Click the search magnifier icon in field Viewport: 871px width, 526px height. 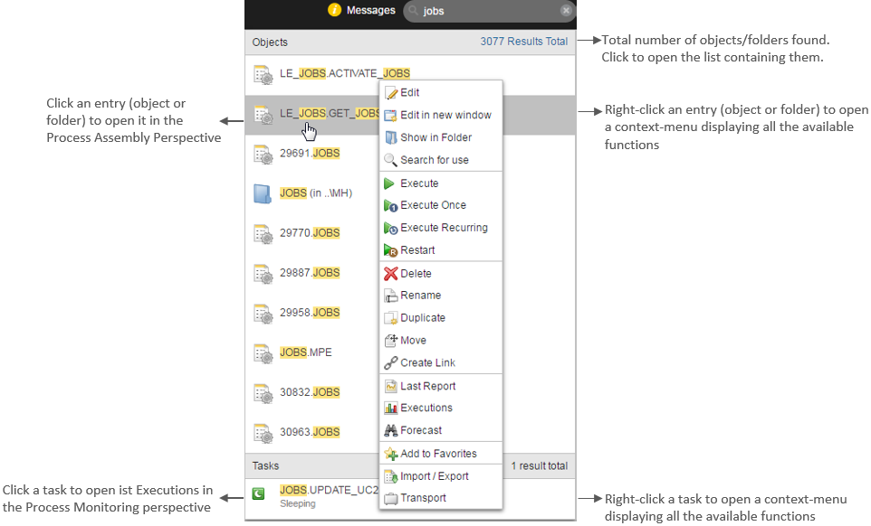pos(413,11)
